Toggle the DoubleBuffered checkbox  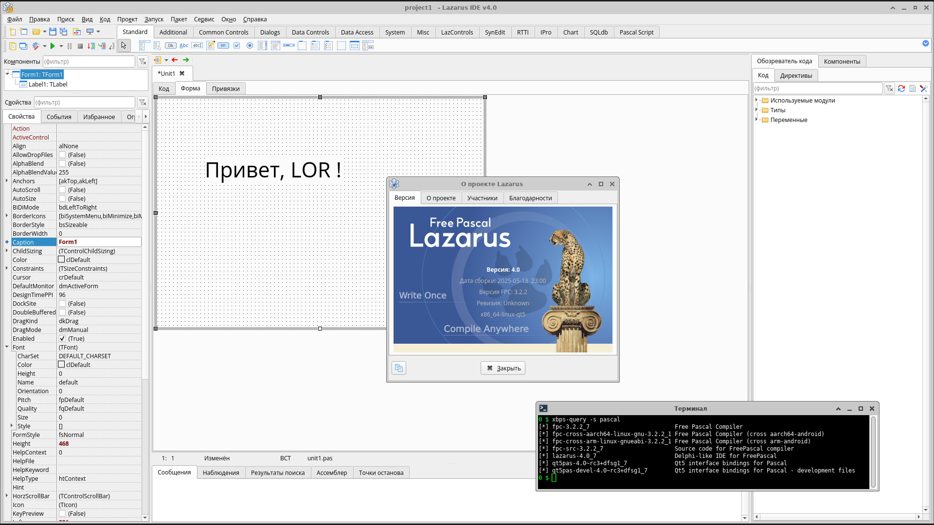[x=62, y=313]
